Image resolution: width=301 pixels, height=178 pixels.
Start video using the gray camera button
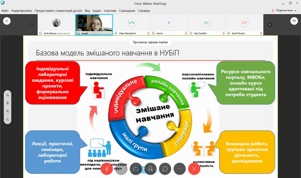pos(121,169)
